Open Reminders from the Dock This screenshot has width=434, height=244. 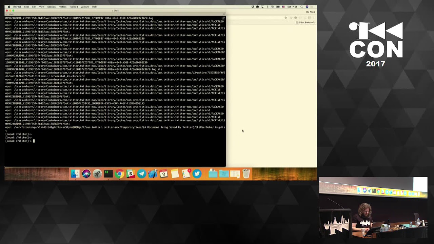tap(186, 174)
